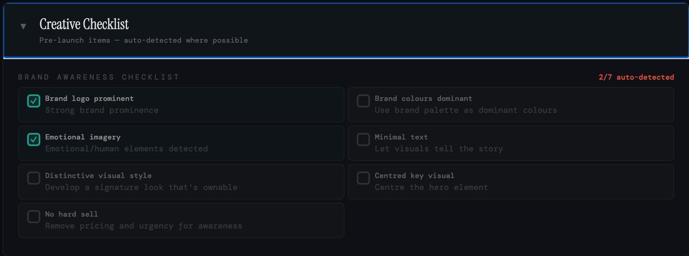The height and width of the screenshot is (256, 689).
Task: Click the "Brand logo prominent" item title
Action: (x=89, y=98)
